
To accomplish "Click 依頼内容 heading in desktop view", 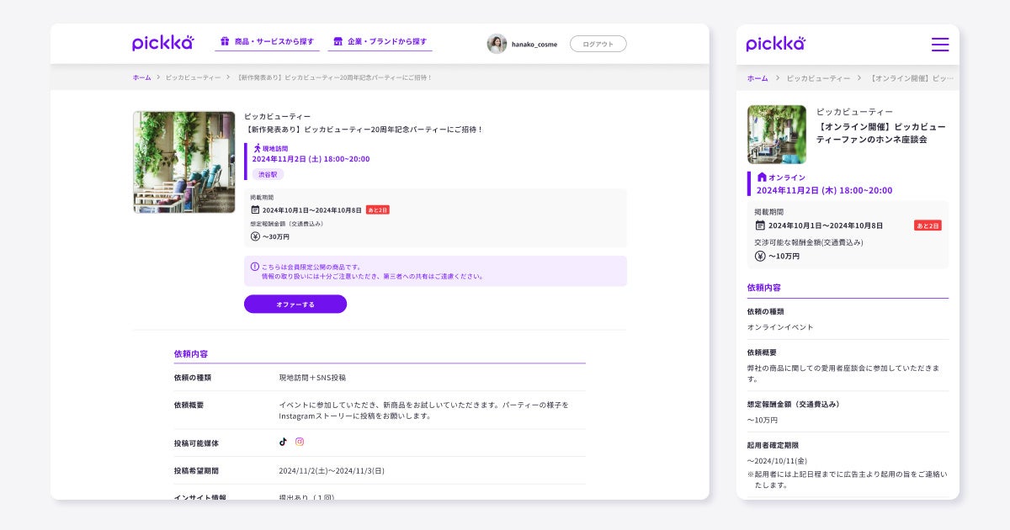I will click(191, 354).
